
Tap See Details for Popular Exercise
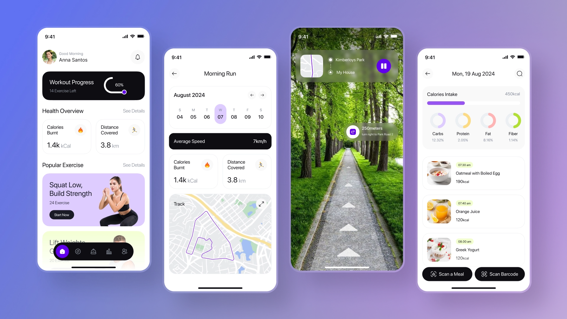[134, 165]
